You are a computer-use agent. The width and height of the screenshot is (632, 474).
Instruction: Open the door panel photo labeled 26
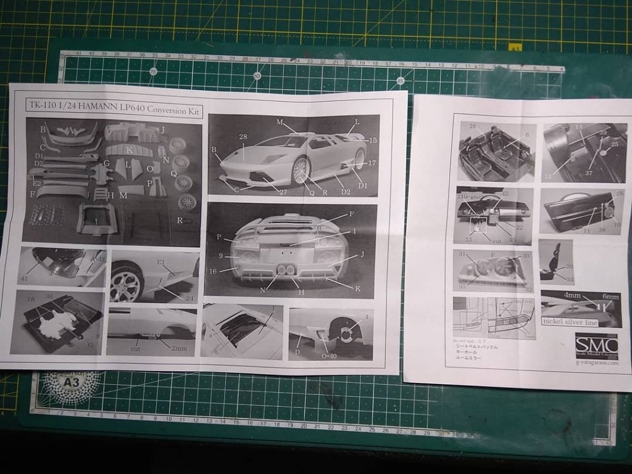(x=581, y=210)
